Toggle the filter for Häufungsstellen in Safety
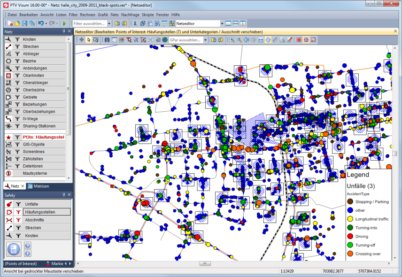The image size is (402, 277). pos(17,212)
